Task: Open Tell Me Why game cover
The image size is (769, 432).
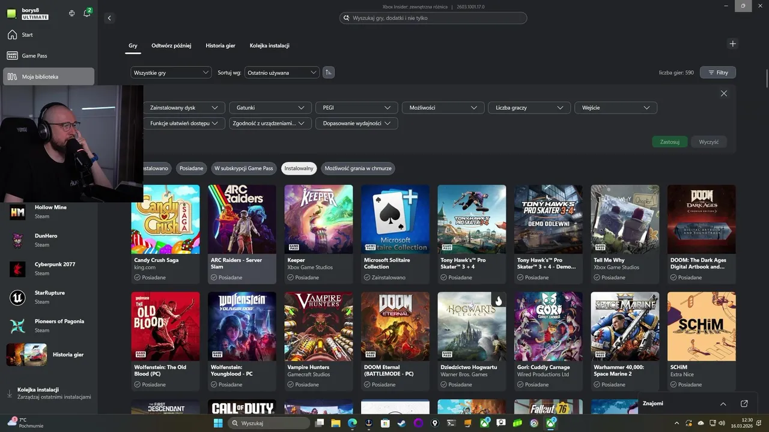Action: click(625, 220)
